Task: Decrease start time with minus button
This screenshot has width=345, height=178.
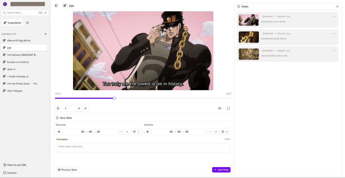Action: 122,132
